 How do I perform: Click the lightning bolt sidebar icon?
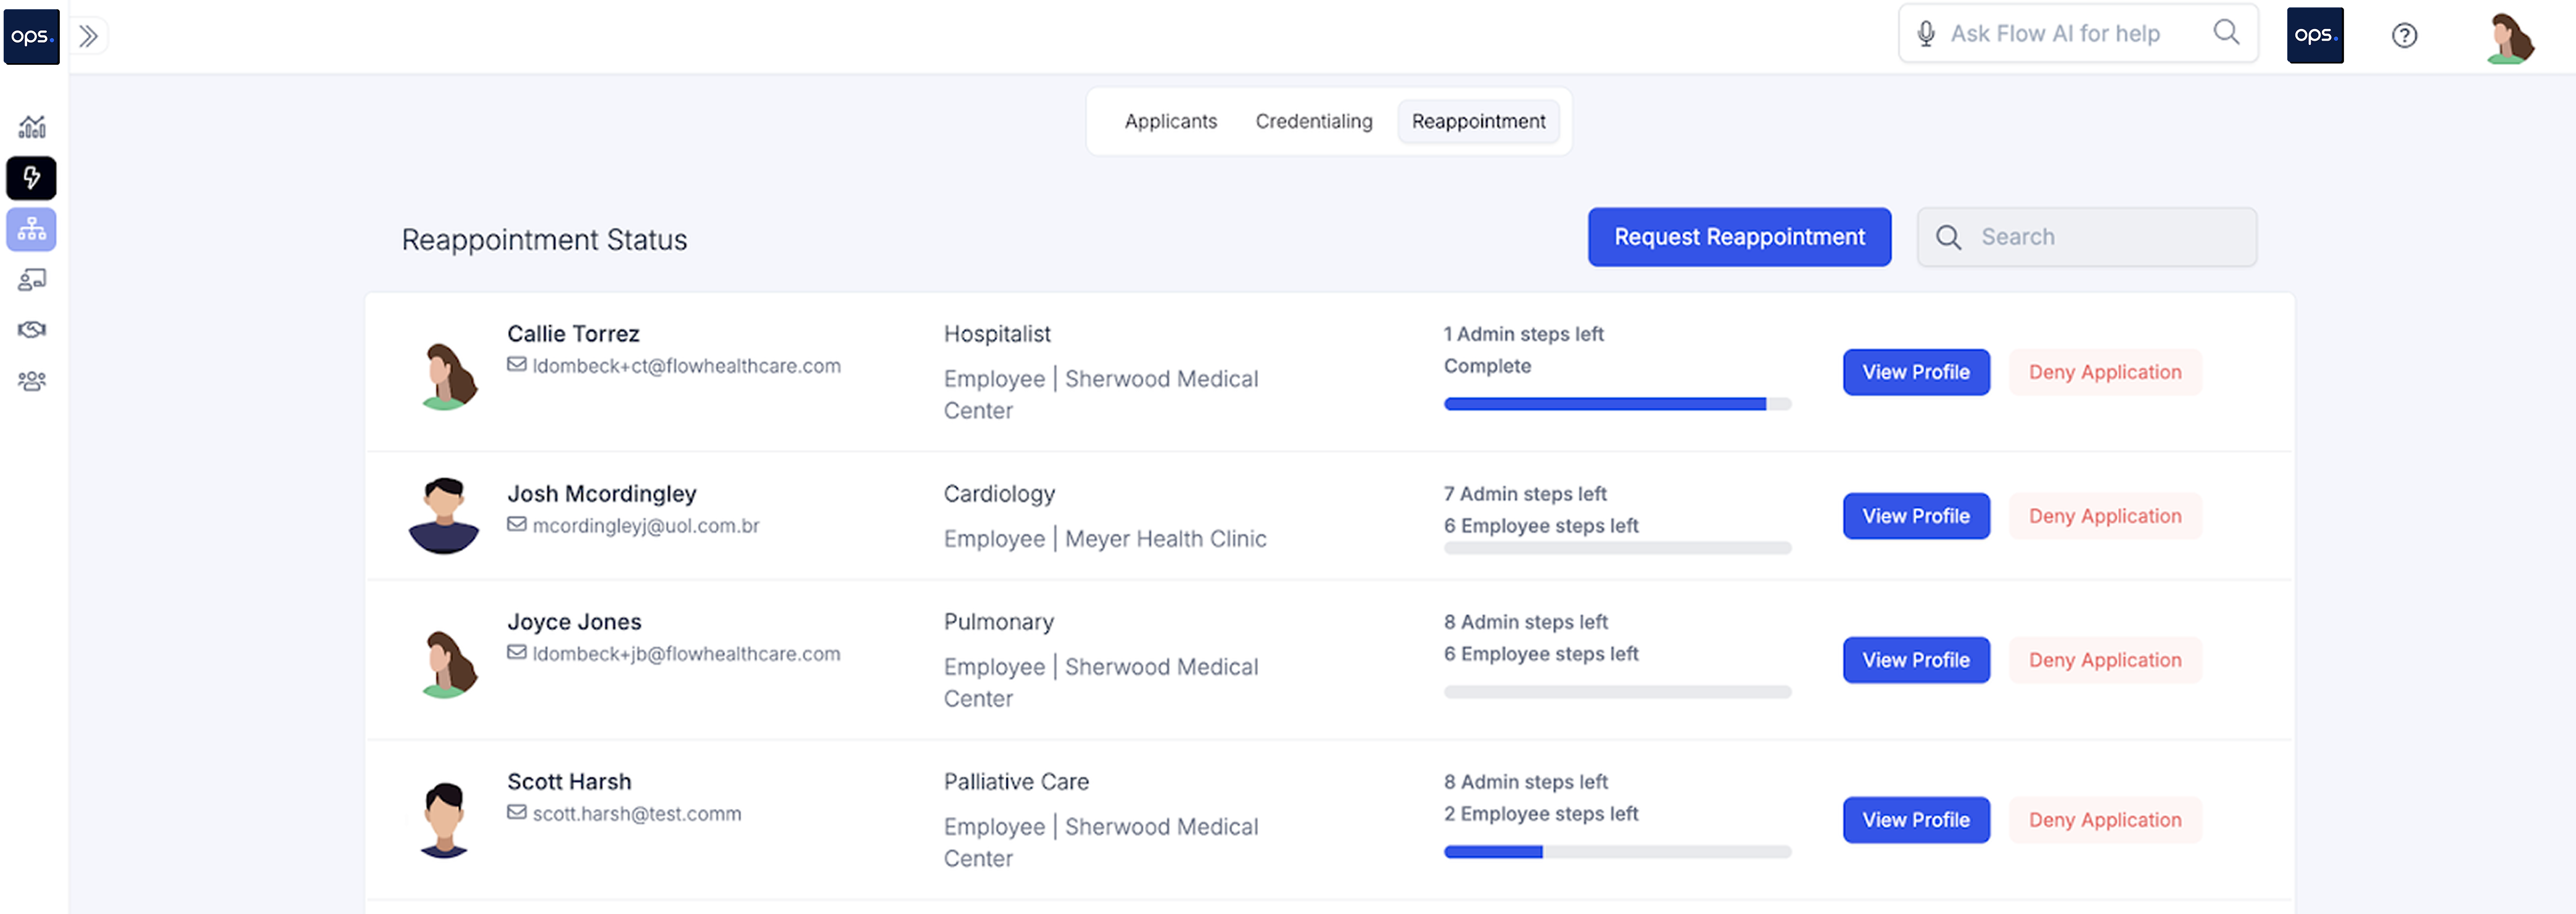32,178
